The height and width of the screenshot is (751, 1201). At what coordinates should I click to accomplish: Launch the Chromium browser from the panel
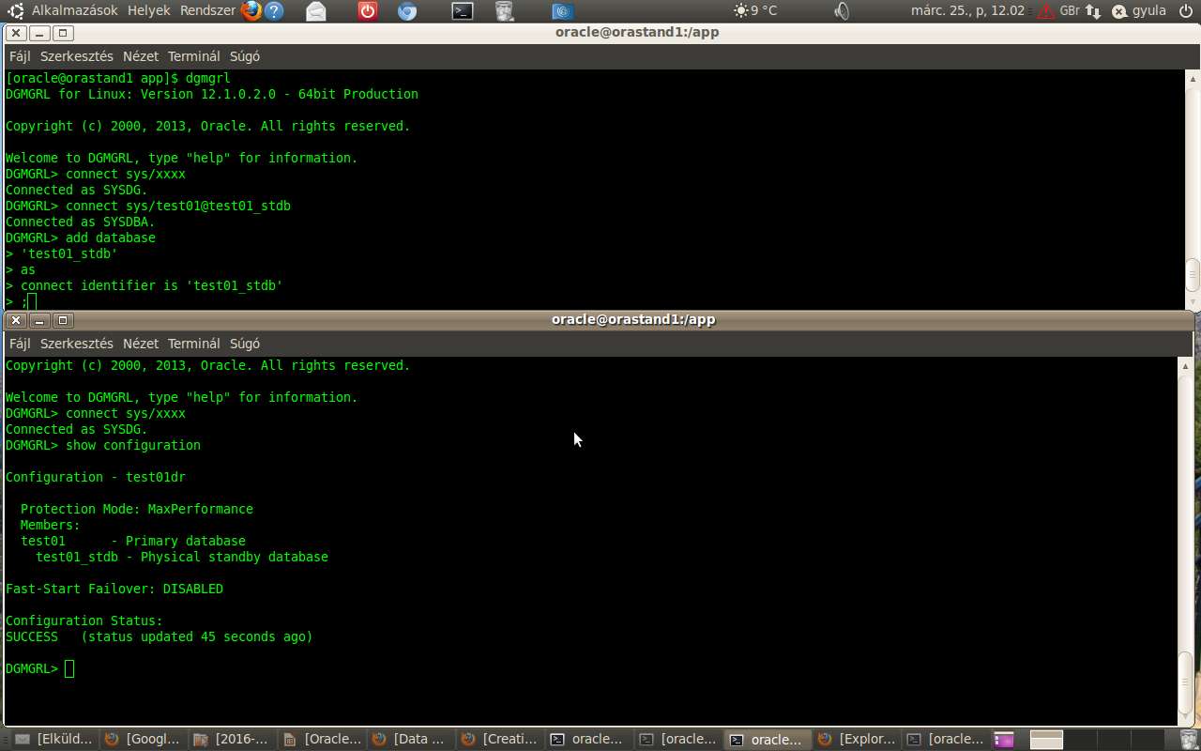(407, 11)
